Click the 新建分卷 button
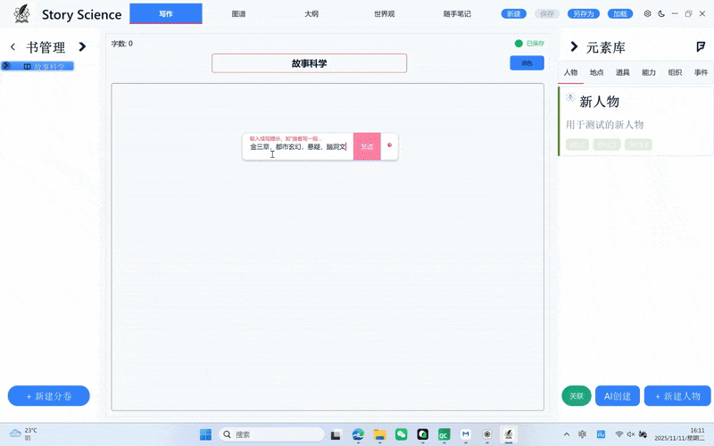This screenshot has width=714, height=446. (x=49, y=396)
